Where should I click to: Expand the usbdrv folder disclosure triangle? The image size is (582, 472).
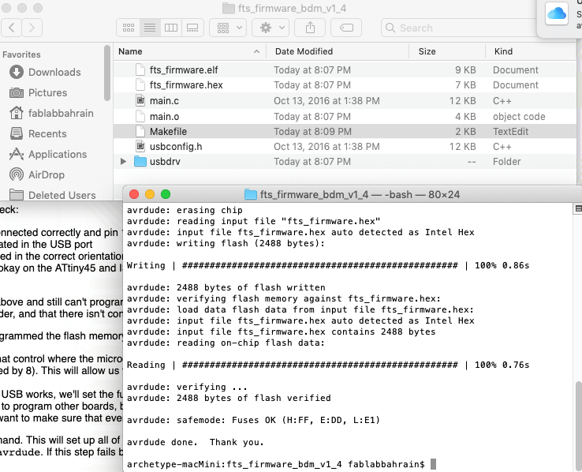click(x=123, y=162)
